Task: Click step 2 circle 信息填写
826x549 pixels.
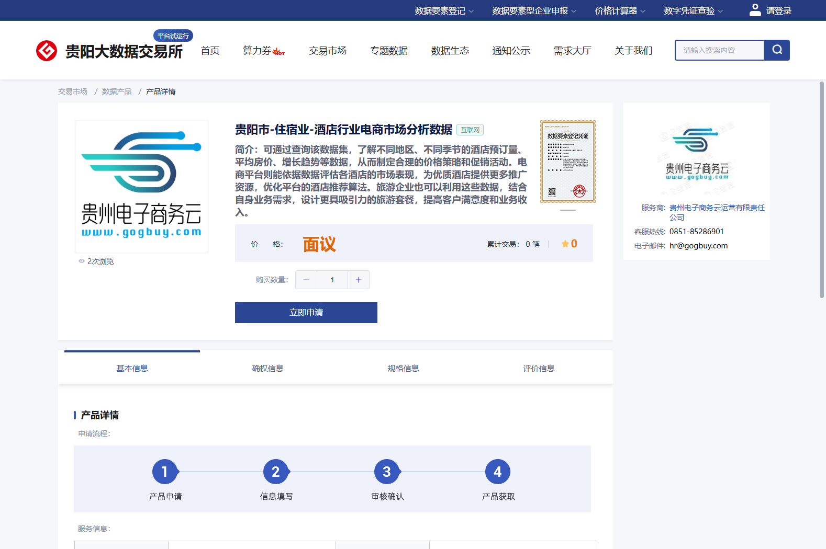Action: pyautogui.click(x=276, y=472)
